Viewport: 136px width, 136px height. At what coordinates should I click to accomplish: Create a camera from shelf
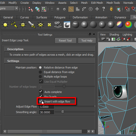click(x=58, y=25)
